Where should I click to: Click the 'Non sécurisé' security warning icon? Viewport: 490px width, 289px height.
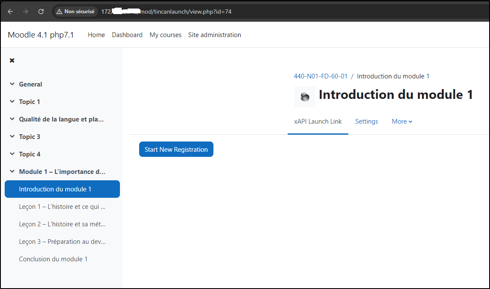[x=60, y=12]
